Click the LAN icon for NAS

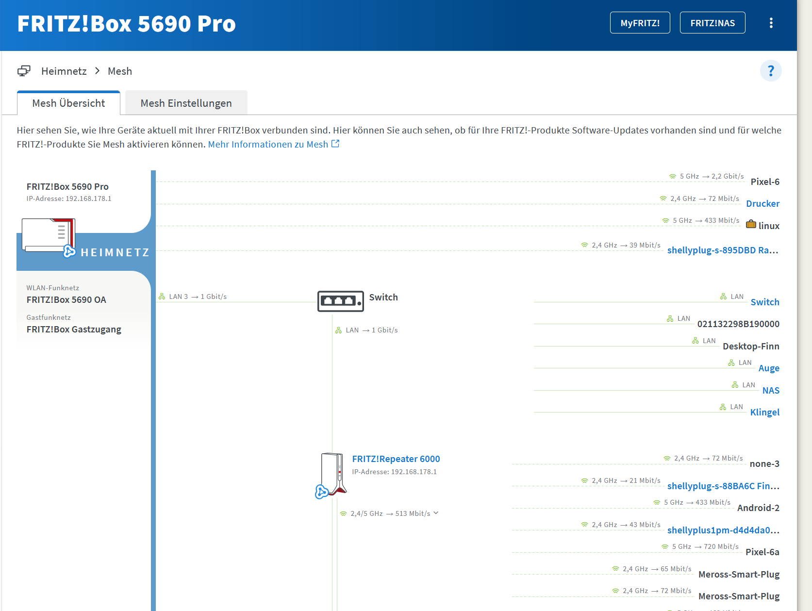point(735,385)
